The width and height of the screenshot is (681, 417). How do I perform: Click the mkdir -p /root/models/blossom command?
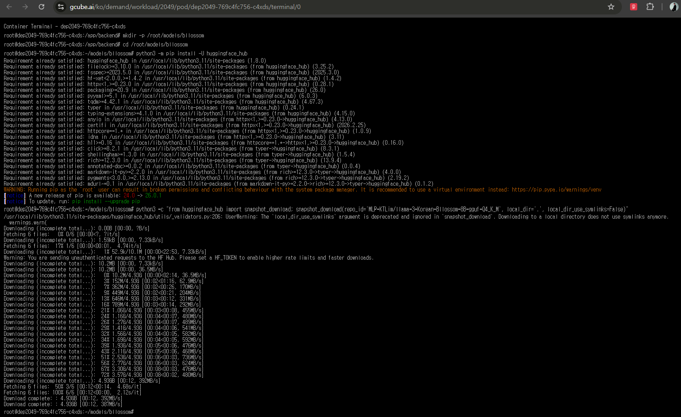pos(163,36)
